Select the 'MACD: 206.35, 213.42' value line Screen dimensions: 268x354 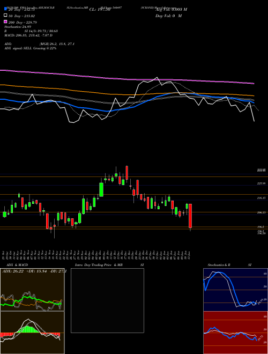pos(28,35)
